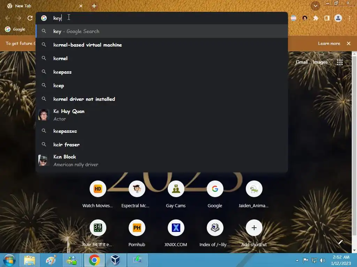The image size is (357, 267).
Task: Open the Messenger people icon on taskbar
Action: (73, 260)
